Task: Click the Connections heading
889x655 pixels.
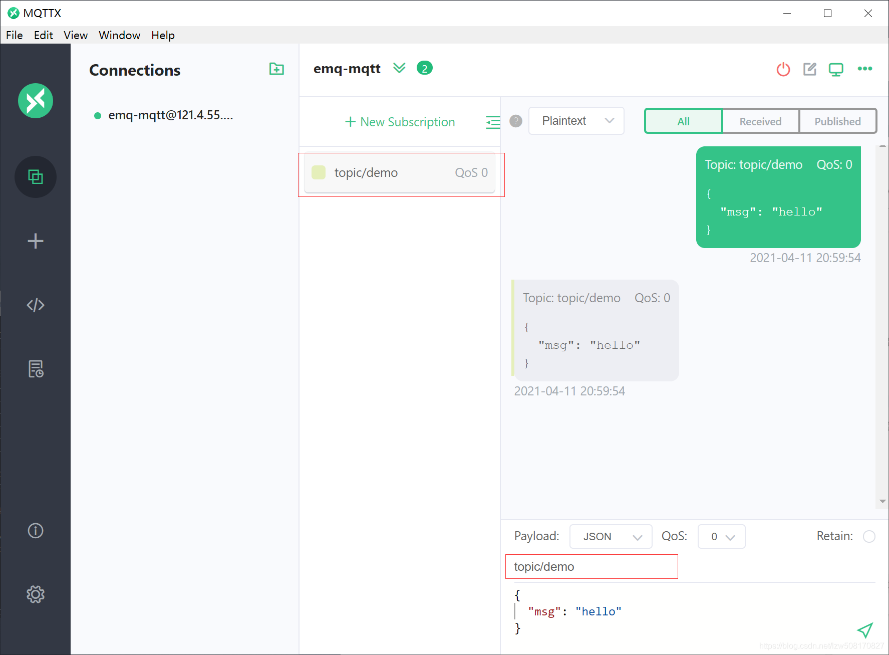Action: coord(135,70)
